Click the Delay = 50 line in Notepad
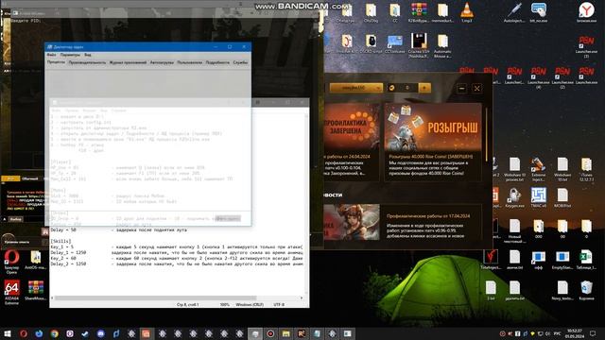This screenshot has width=605, height=340. pos(118,229)
